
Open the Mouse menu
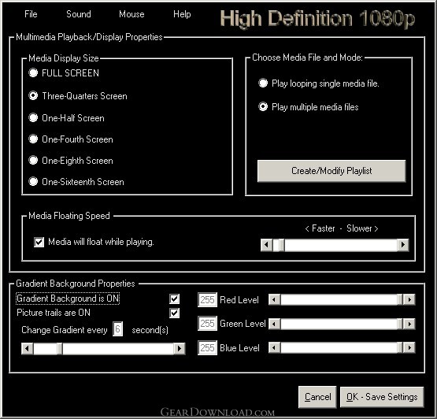click(x=131, y=14)
